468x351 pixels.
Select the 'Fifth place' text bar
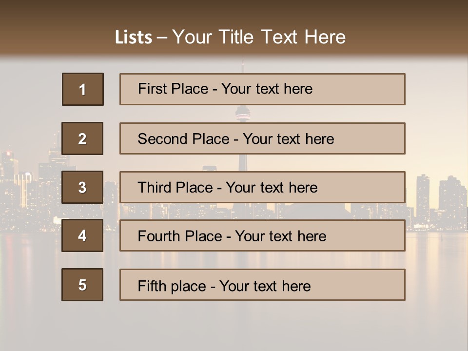(262, 285)
